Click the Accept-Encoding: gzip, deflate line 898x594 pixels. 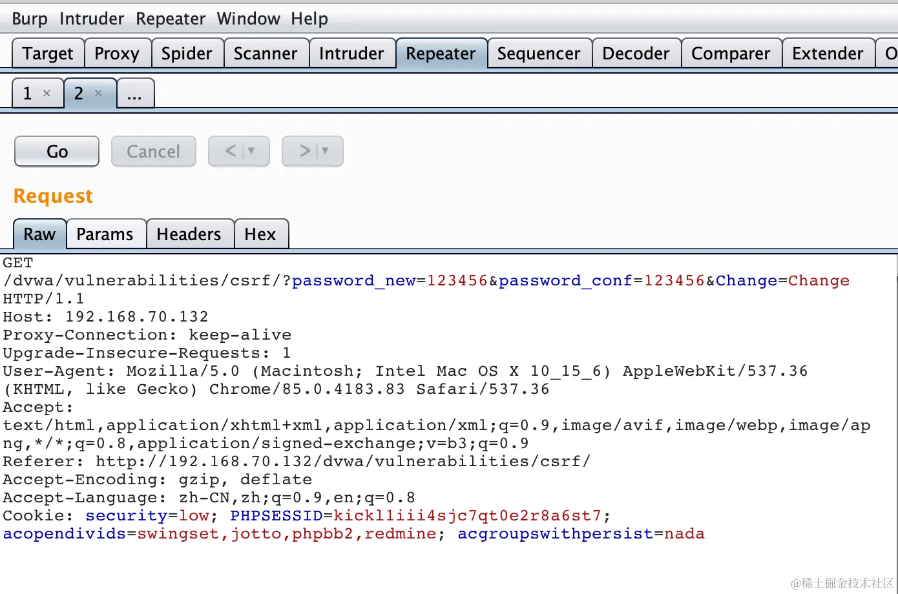(x=158, y=480)
